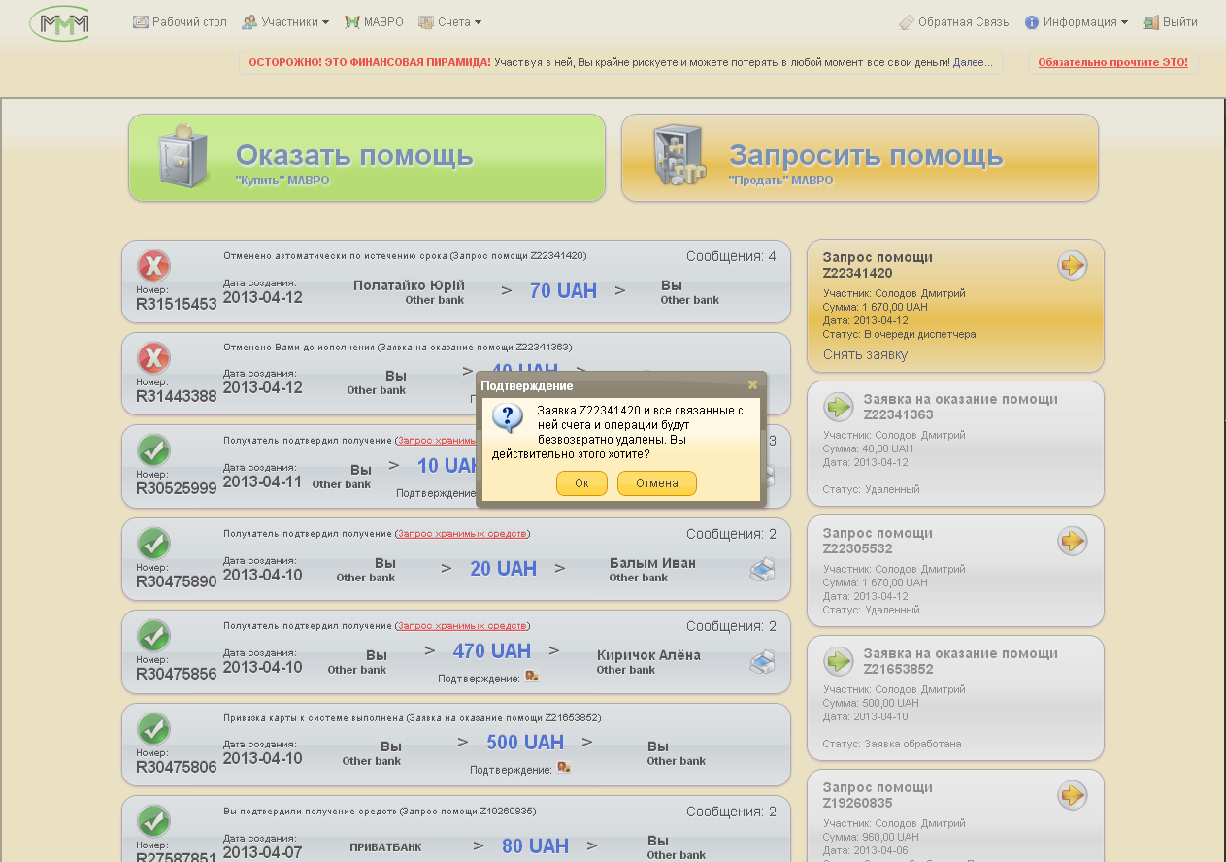Image resolution: width=1226 pixels, height=862 pixels.
Task: Click Сообщения: 4 on R31515453
Action: pyautogui.click(x=731, y=256)
